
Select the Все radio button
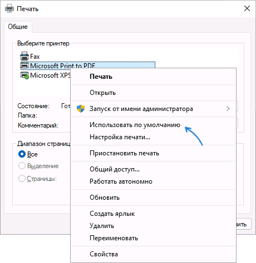(x=22, y=154)
